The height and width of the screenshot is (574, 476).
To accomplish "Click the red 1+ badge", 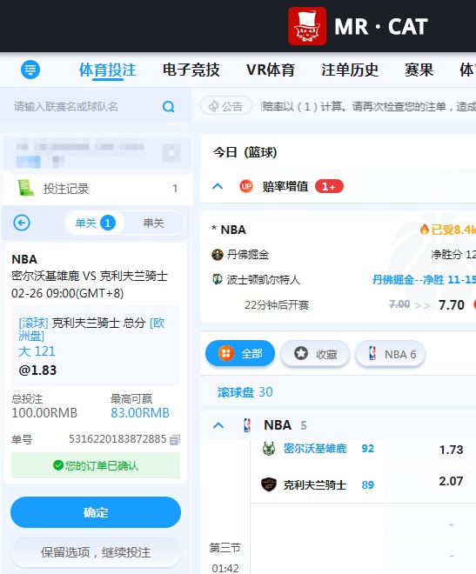I will click(x=329, y=186).
